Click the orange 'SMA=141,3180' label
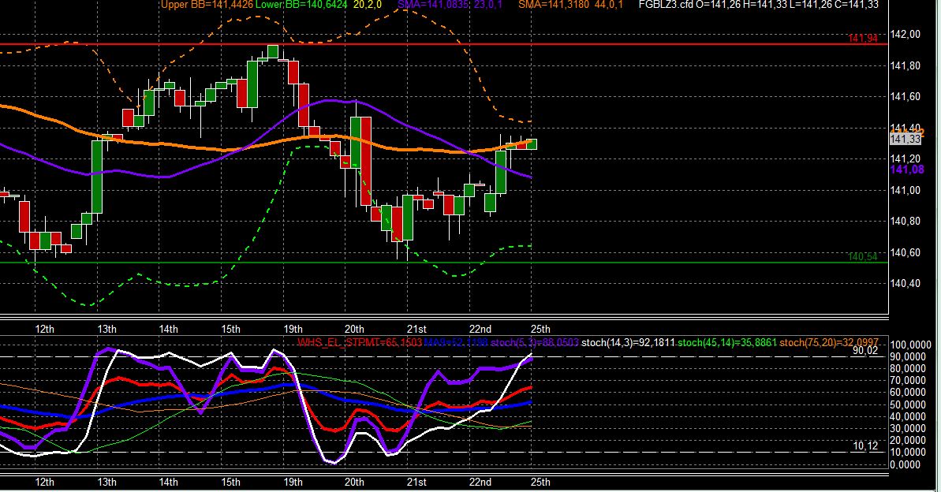The width and height of the screenshot is (941, 492). tap(554, 5)
